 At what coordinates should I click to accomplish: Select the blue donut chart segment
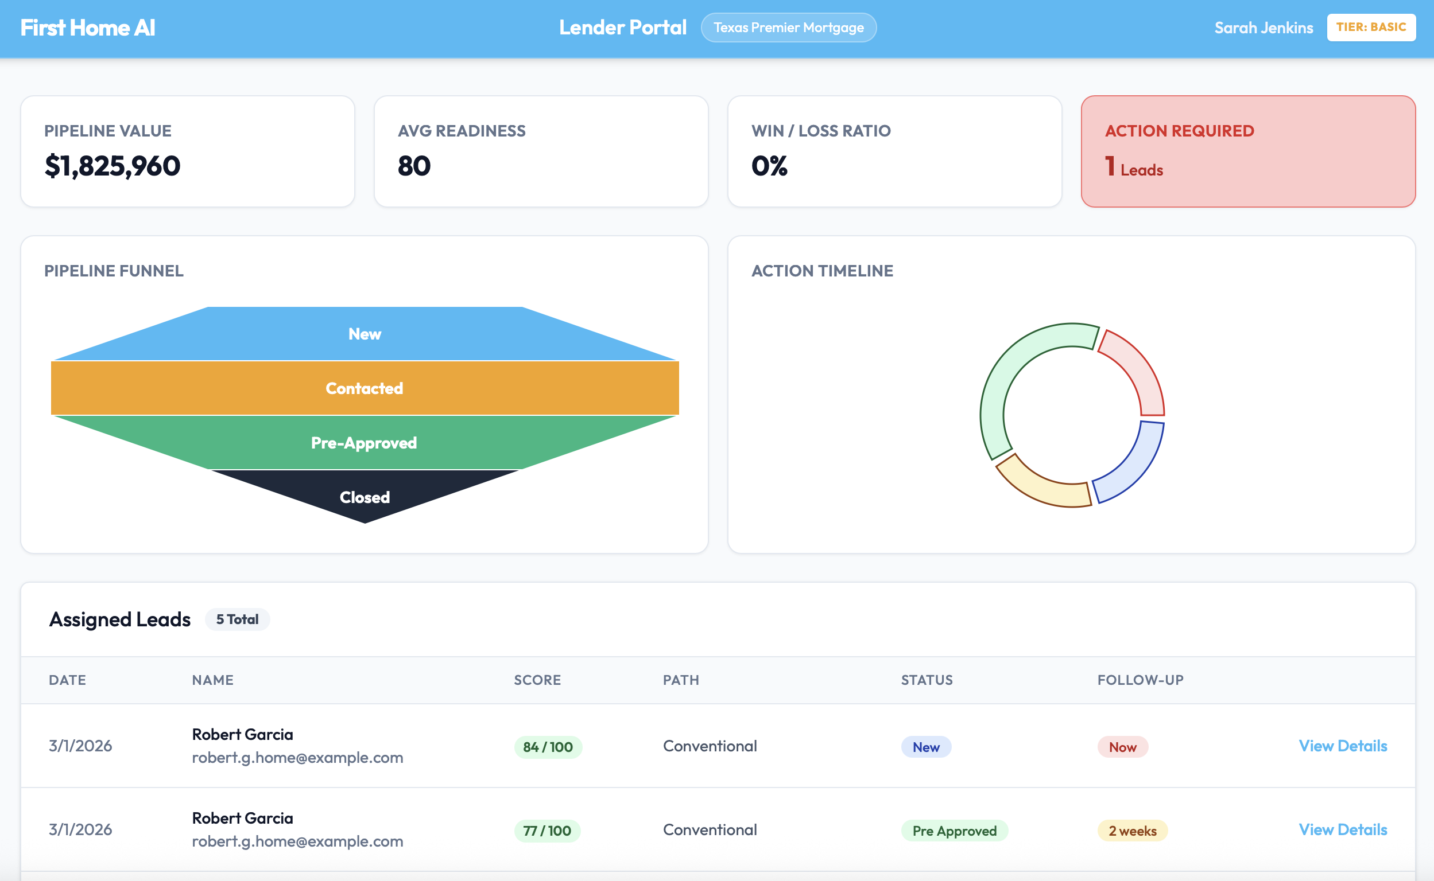tap(1134, 466)
